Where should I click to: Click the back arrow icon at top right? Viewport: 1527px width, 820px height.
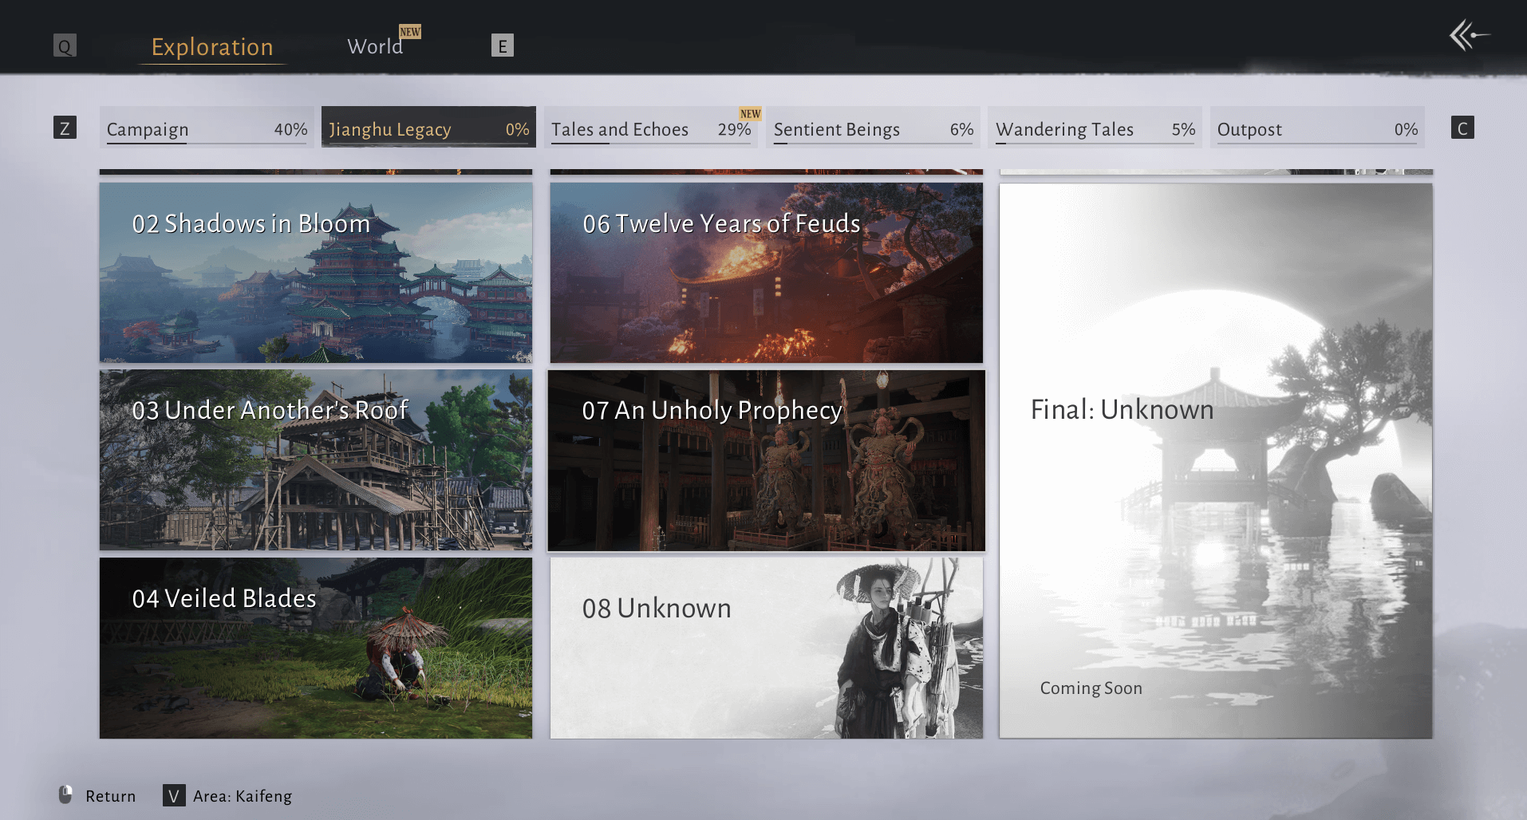1468,35
